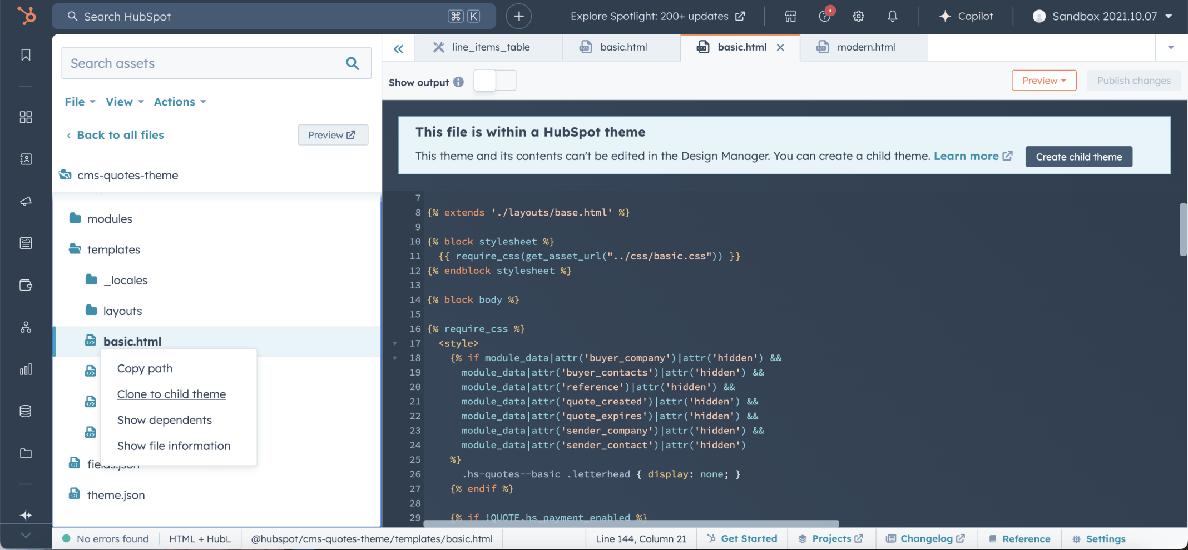Open the Breeze sparkle icon in sidebar
This screenshot has width=1188, height=550.
tap(26, 515)
